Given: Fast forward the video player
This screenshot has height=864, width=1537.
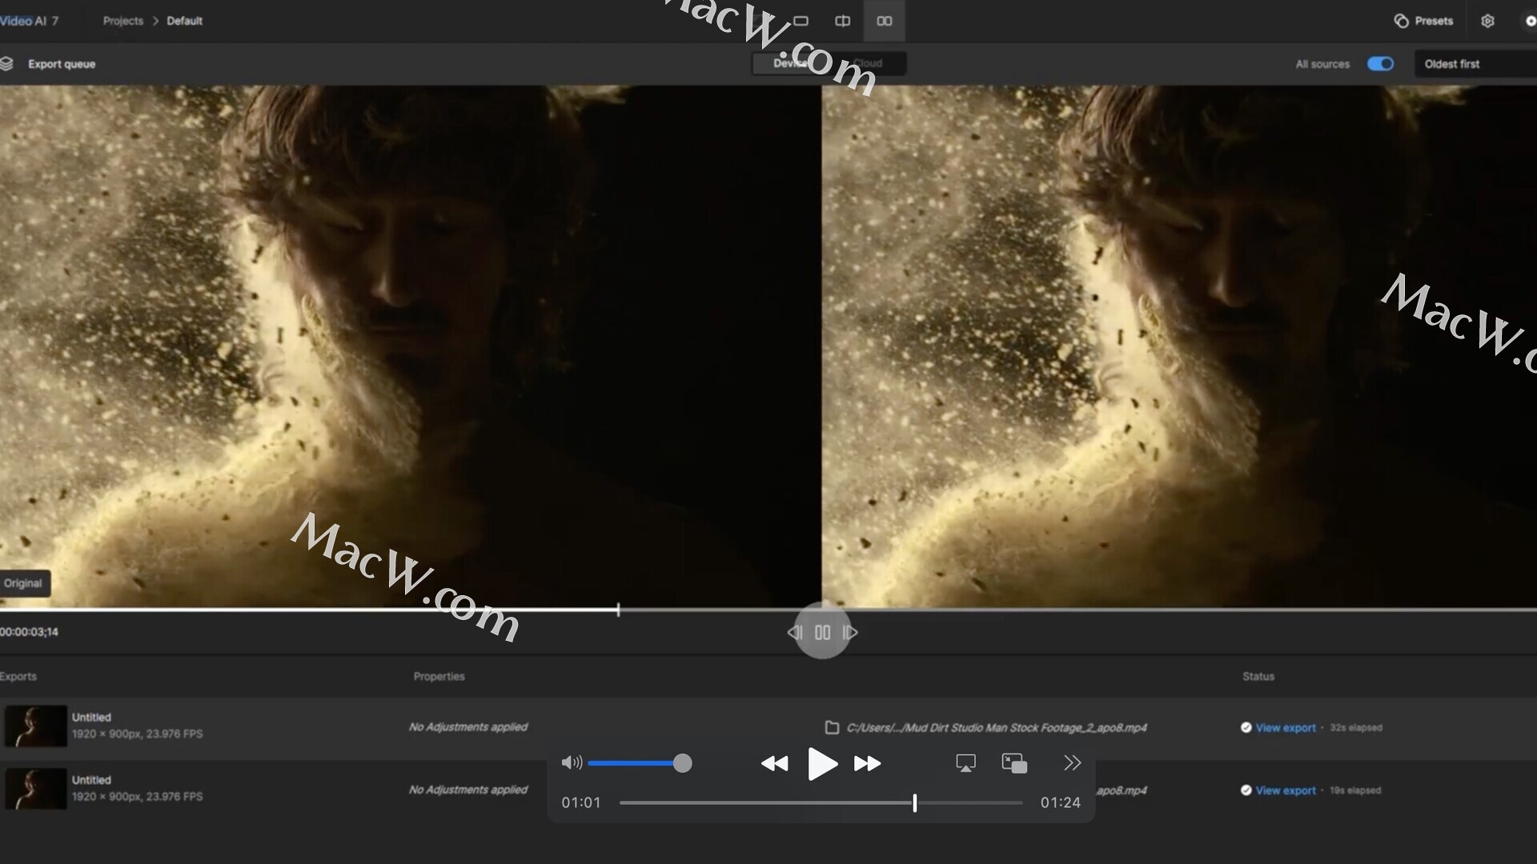Looking at the screenshot, I should click(867, 764).
